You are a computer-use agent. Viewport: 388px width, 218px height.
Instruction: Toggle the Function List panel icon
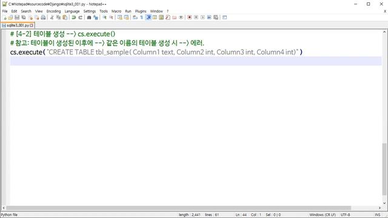coord(168,18)
